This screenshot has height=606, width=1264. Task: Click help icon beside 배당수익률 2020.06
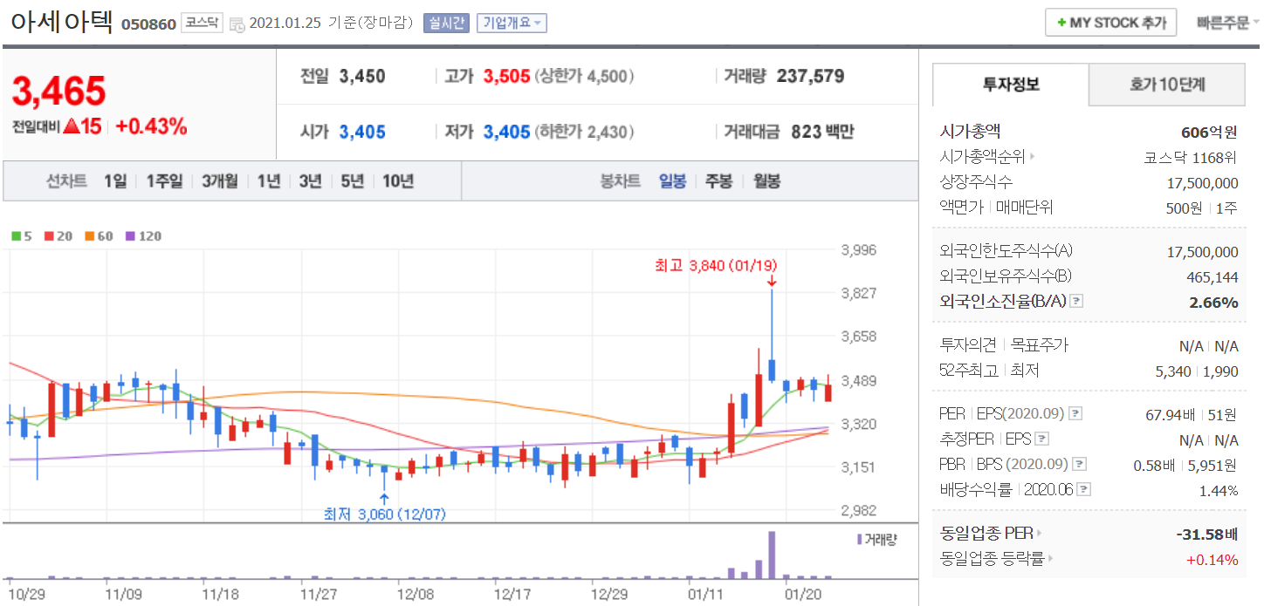coord(1083,490)
